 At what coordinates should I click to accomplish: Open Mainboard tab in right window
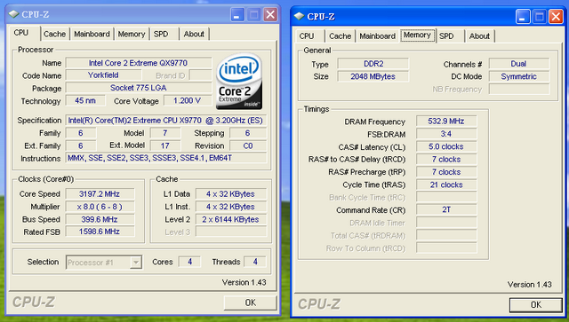[377, 36]
